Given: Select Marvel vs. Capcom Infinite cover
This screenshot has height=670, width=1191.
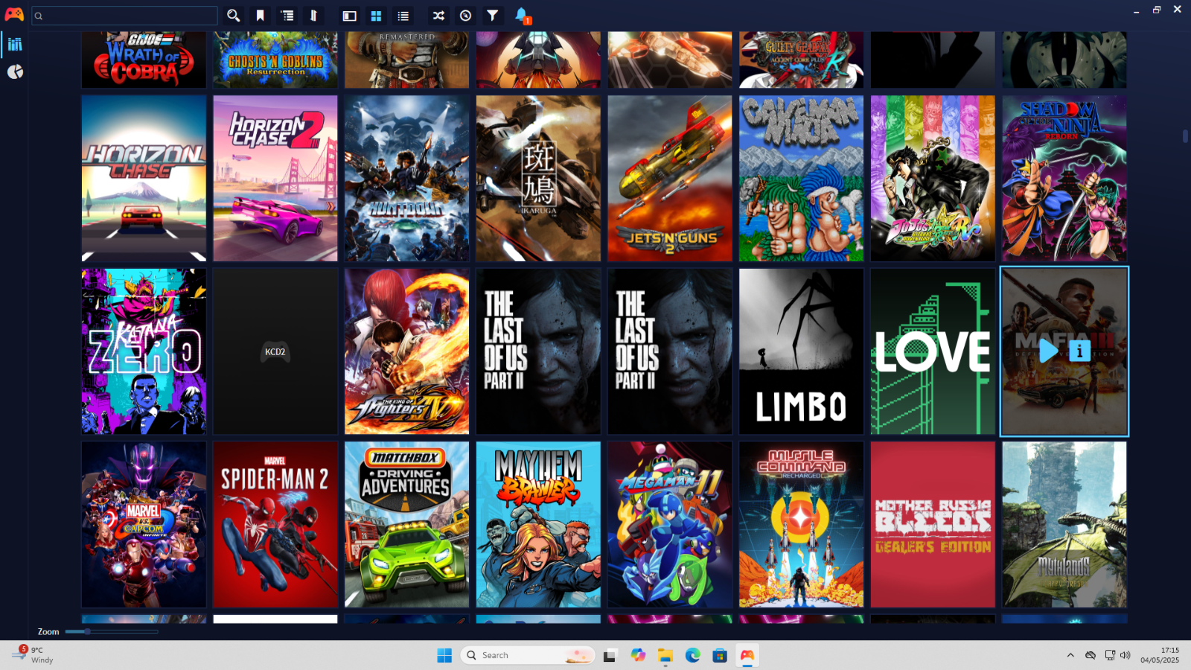Looking at the screenshot, I should [144, 525].
